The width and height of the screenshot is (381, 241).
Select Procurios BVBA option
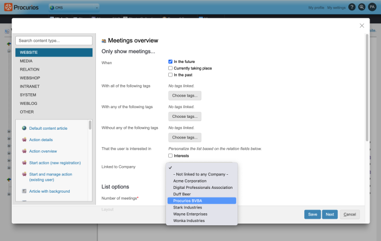pyautogui.click(x=202, y=201)
